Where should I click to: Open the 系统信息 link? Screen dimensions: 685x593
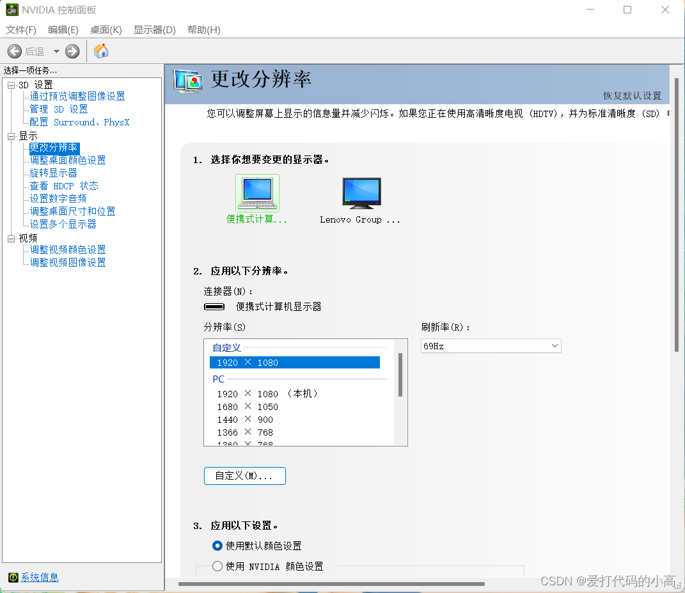pyautogui.click(x=40, y=577)
